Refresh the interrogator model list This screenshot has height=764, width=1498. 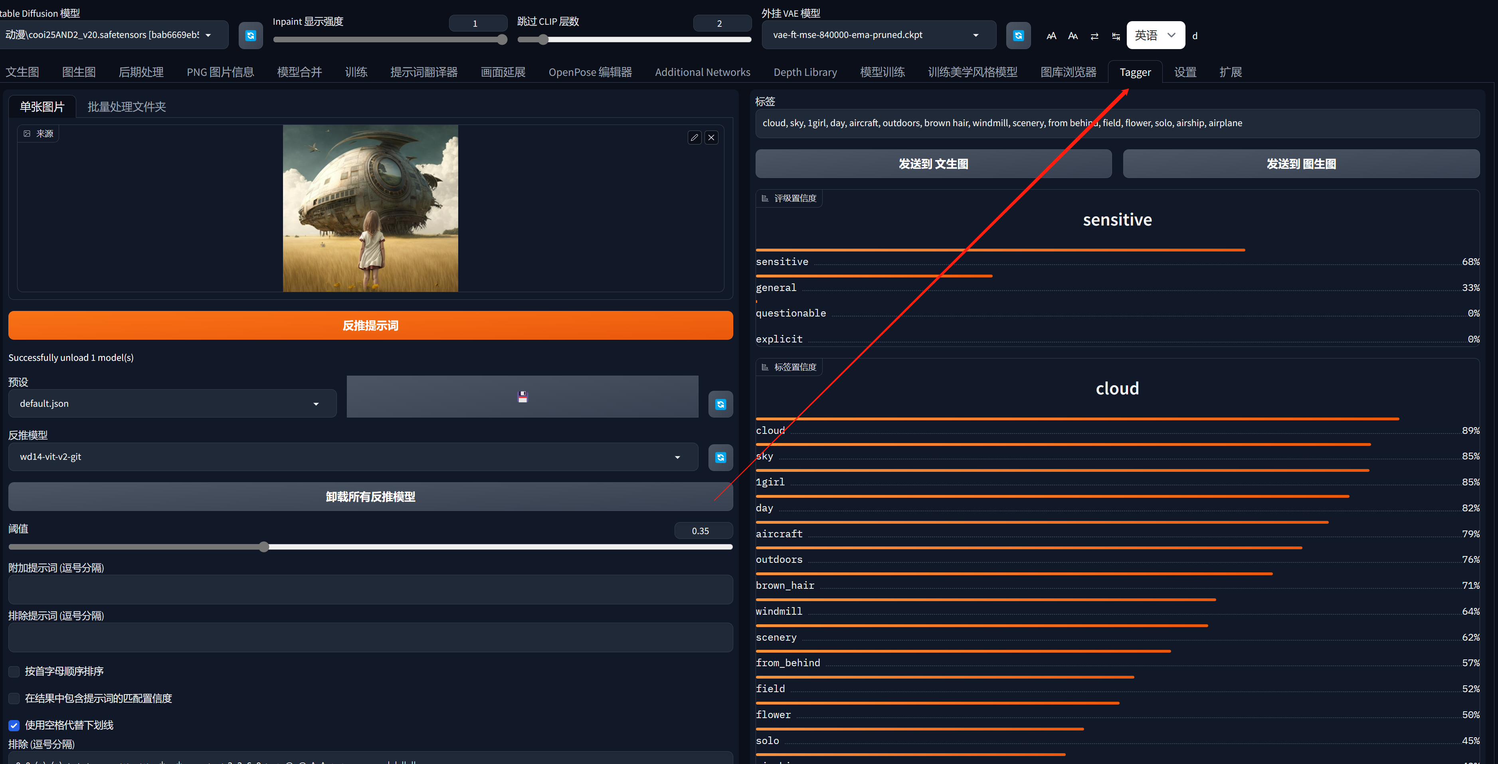click(720, 457)
